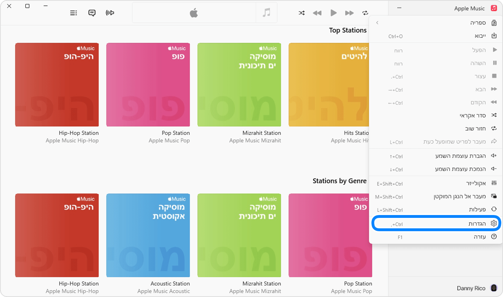
Task: Select הקודם (previous) menu entry
Action: 436,102
